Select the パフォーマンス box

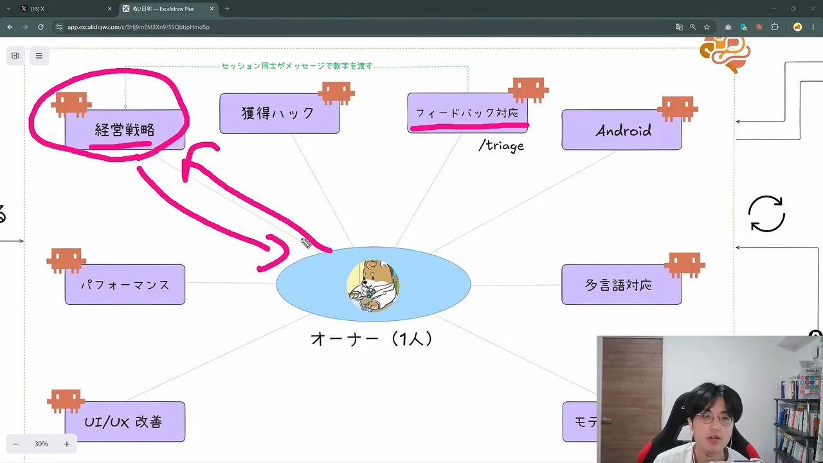125,284
